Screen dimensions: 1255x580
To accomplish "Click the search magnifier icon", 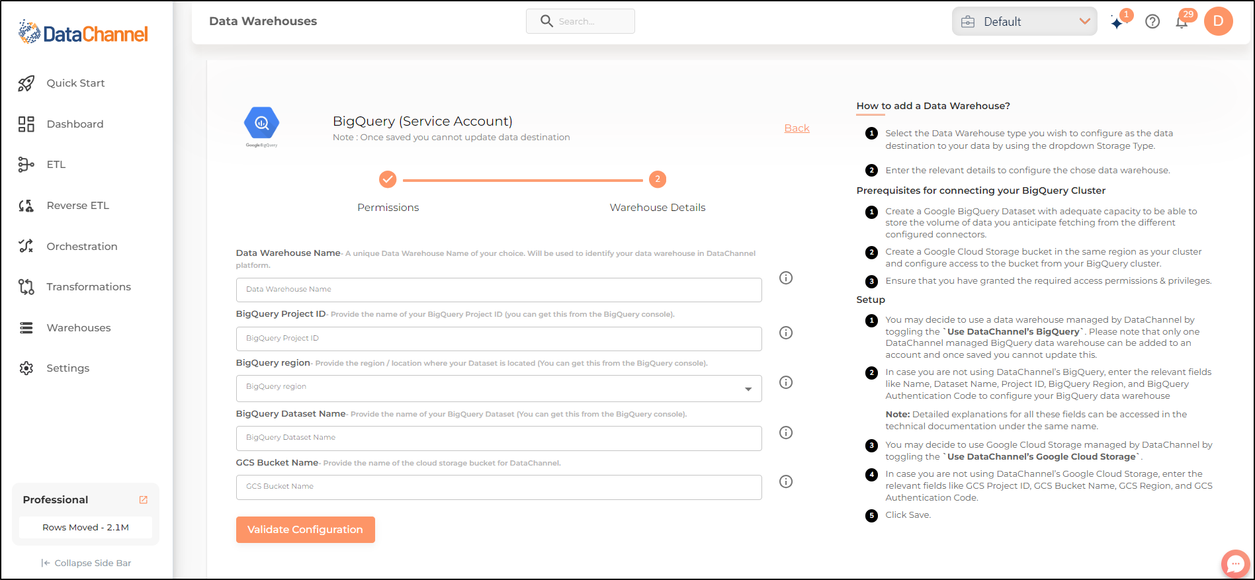I will (x=546, y=21).
